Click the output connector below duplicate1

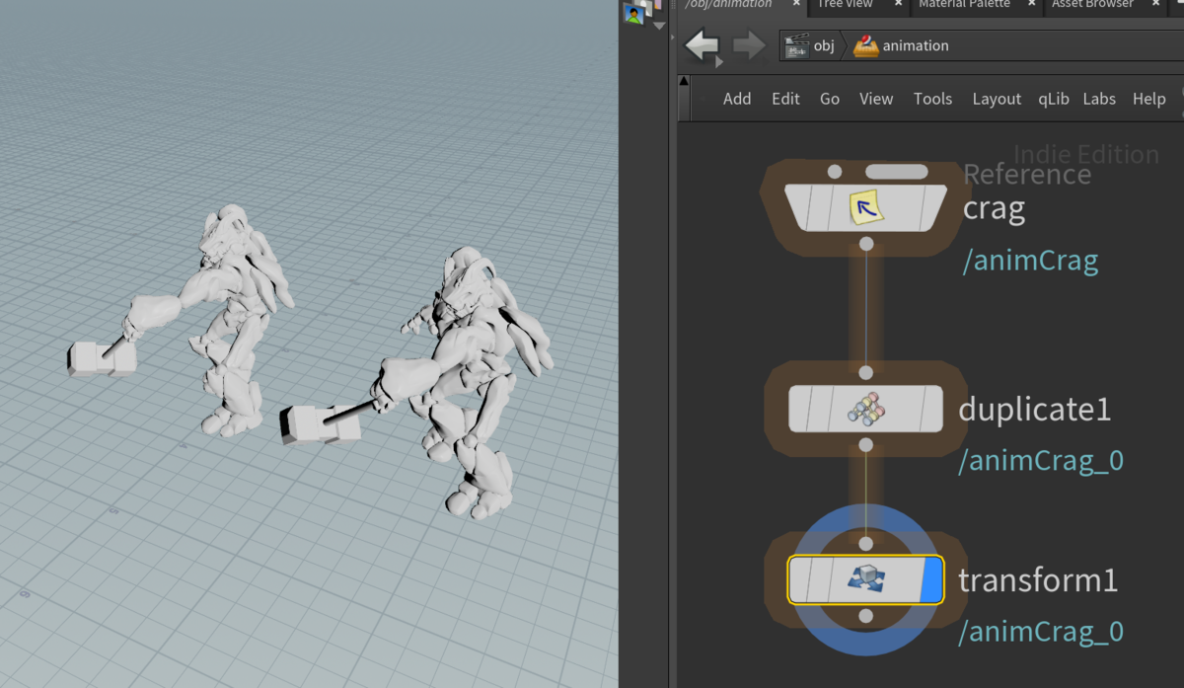coord(866,444)
